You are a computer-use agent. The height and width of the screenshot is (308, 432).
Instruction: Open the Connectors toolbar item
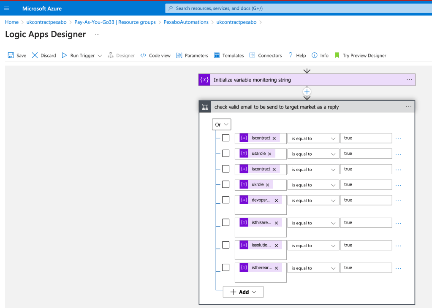pos(266,55)
